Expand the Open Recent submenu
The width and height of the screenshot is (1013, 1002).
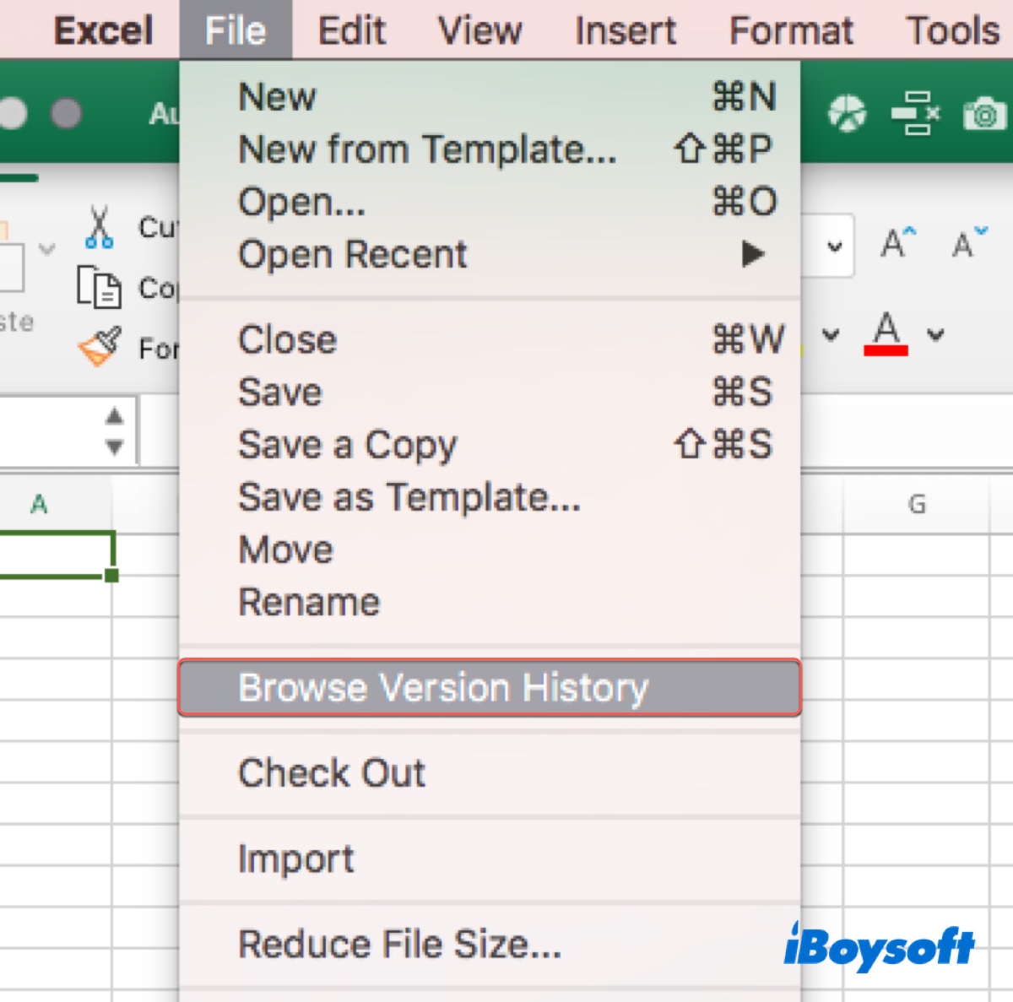coord(752,254)
